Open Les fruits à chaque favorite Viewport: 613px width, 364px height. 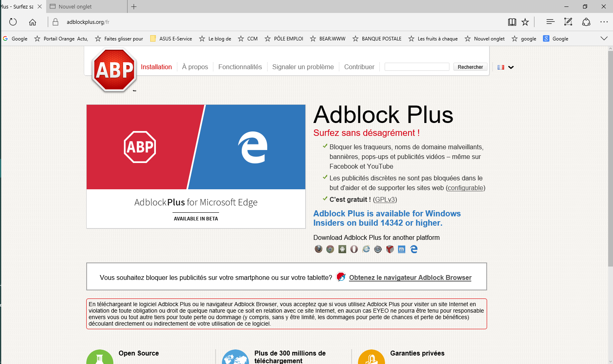[433, 39]
